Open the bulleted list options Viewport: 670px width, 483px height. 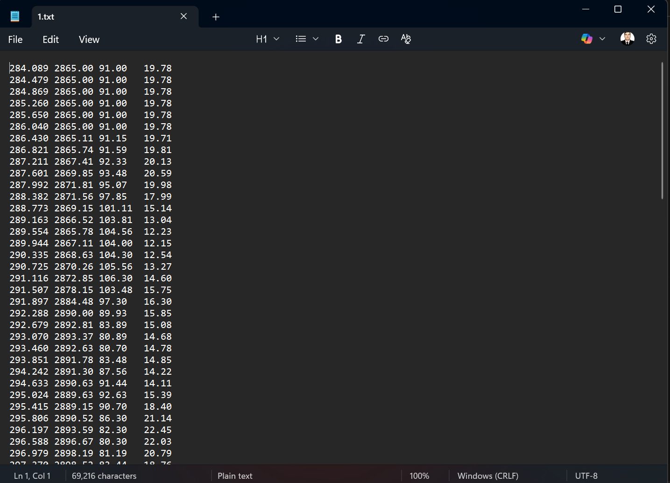pyautogui.click(x=301, y=39)
